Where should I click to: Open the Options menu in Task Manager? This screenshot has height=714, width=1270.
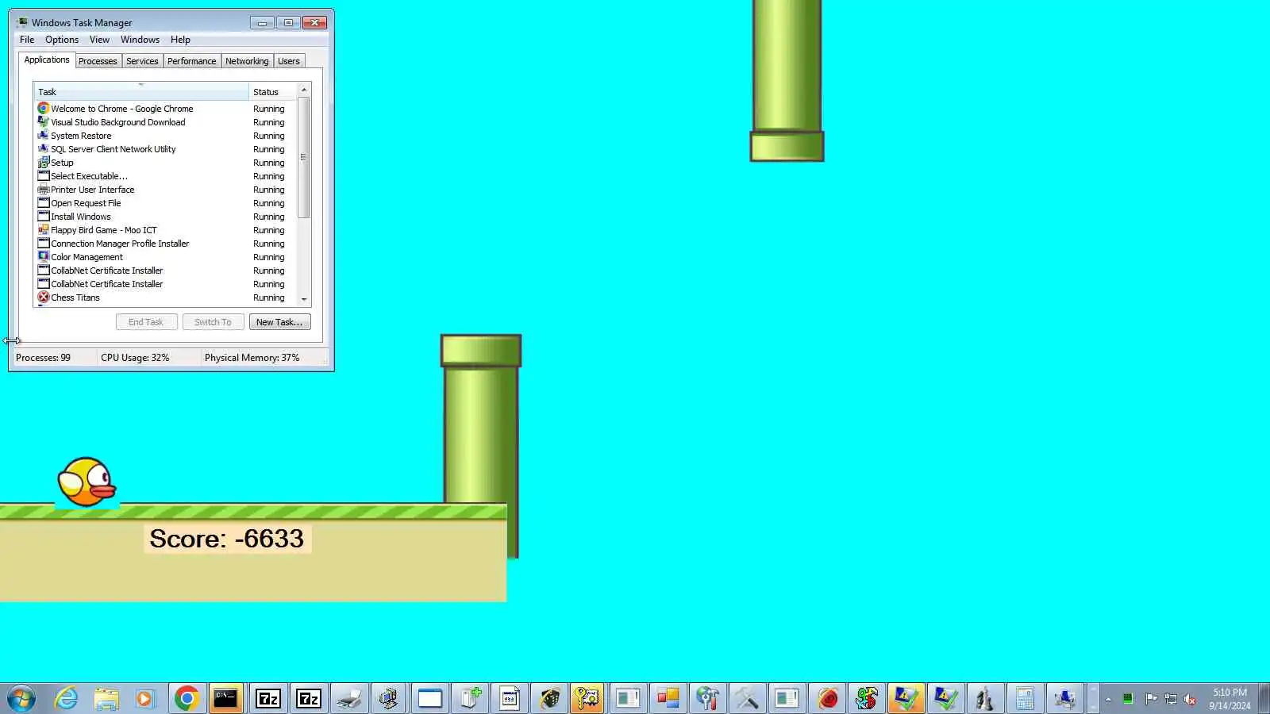click(x=62, y=40)
